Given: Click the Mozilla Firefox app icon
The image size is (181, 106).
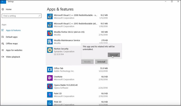Looking at the screenshot, I should point(50,33).
